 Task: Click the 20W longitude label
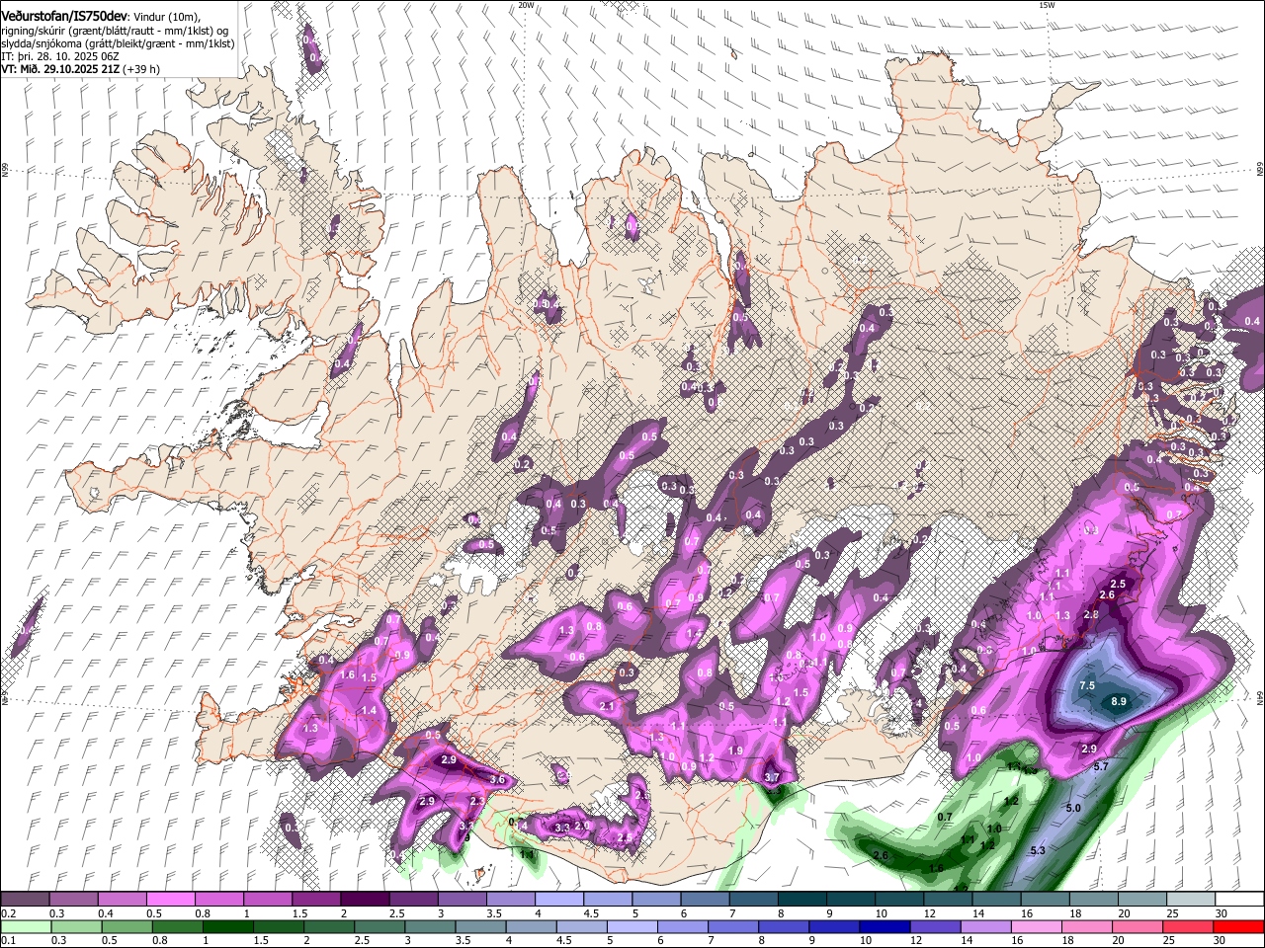pyautogui.click(x=526, y=5)
